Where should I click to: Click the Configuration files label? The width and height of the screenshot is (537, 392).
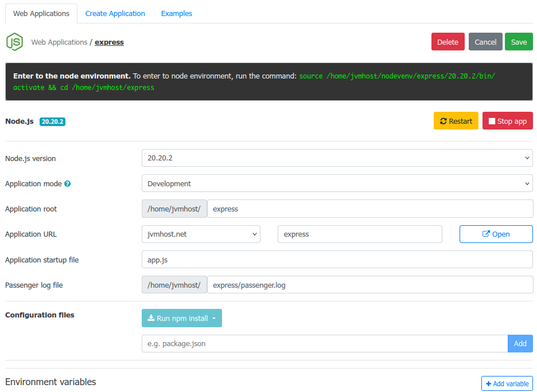pyautogui.click(x=40, y=315)
